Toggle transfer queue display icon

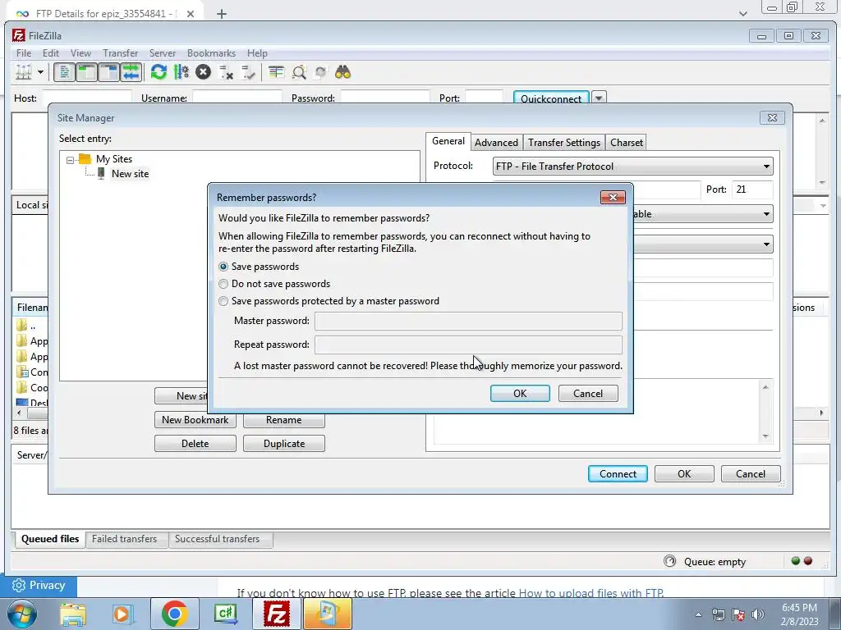[x=131, y=72]
